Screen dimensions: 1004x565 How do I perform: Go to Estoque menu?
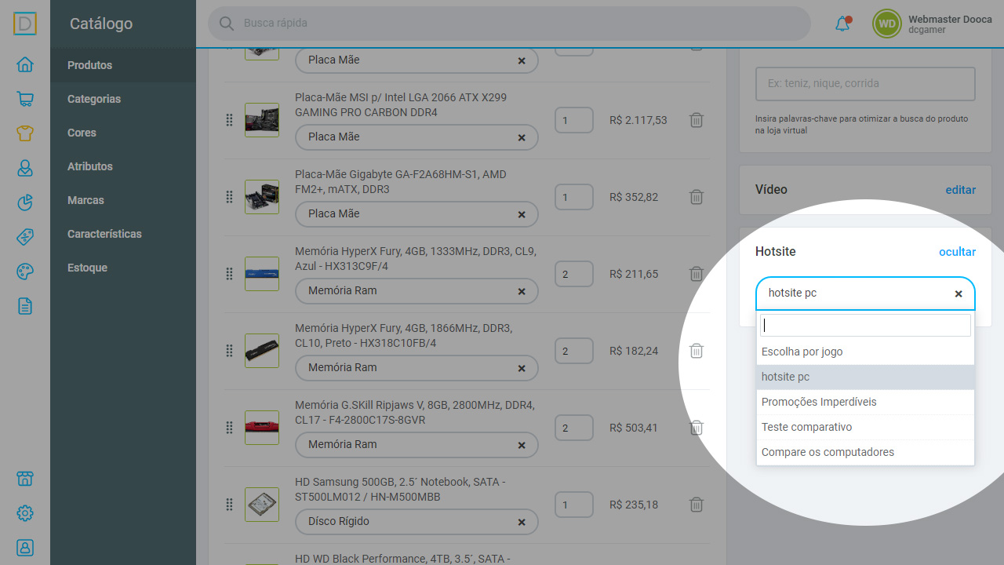(x=123, y=268)
